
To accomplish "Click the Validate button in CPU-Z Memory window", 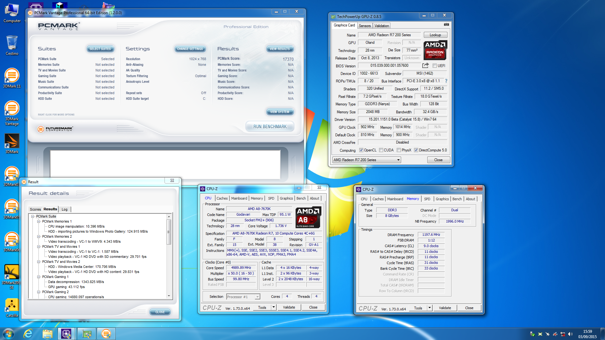I will click(x=445, y=308).
